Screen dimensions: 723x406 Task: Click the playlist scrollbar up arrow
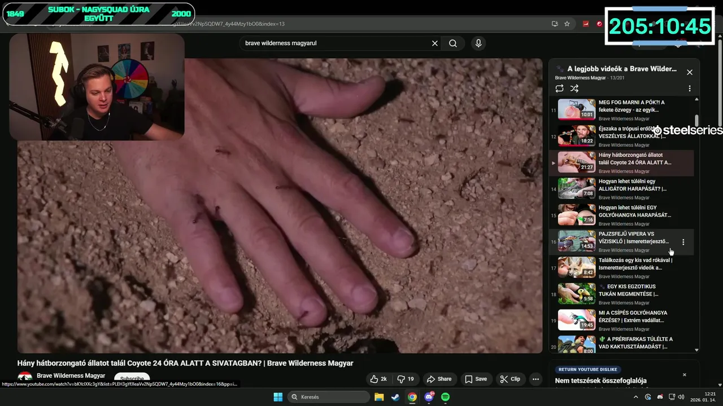696,99
